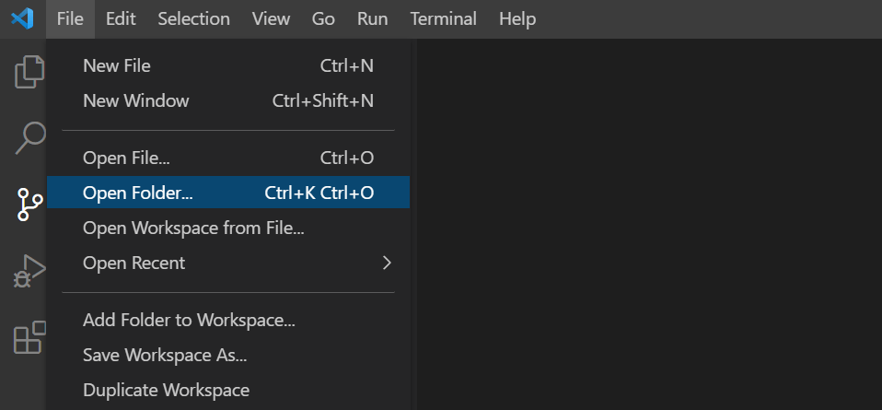882x410 pixels.
Task: Open the Go menu
Action: (x=323, y=18)
